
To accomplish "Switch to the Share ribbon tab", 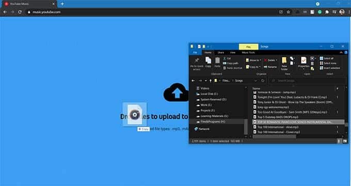I will pyautogui.click(x=221, y=52).
